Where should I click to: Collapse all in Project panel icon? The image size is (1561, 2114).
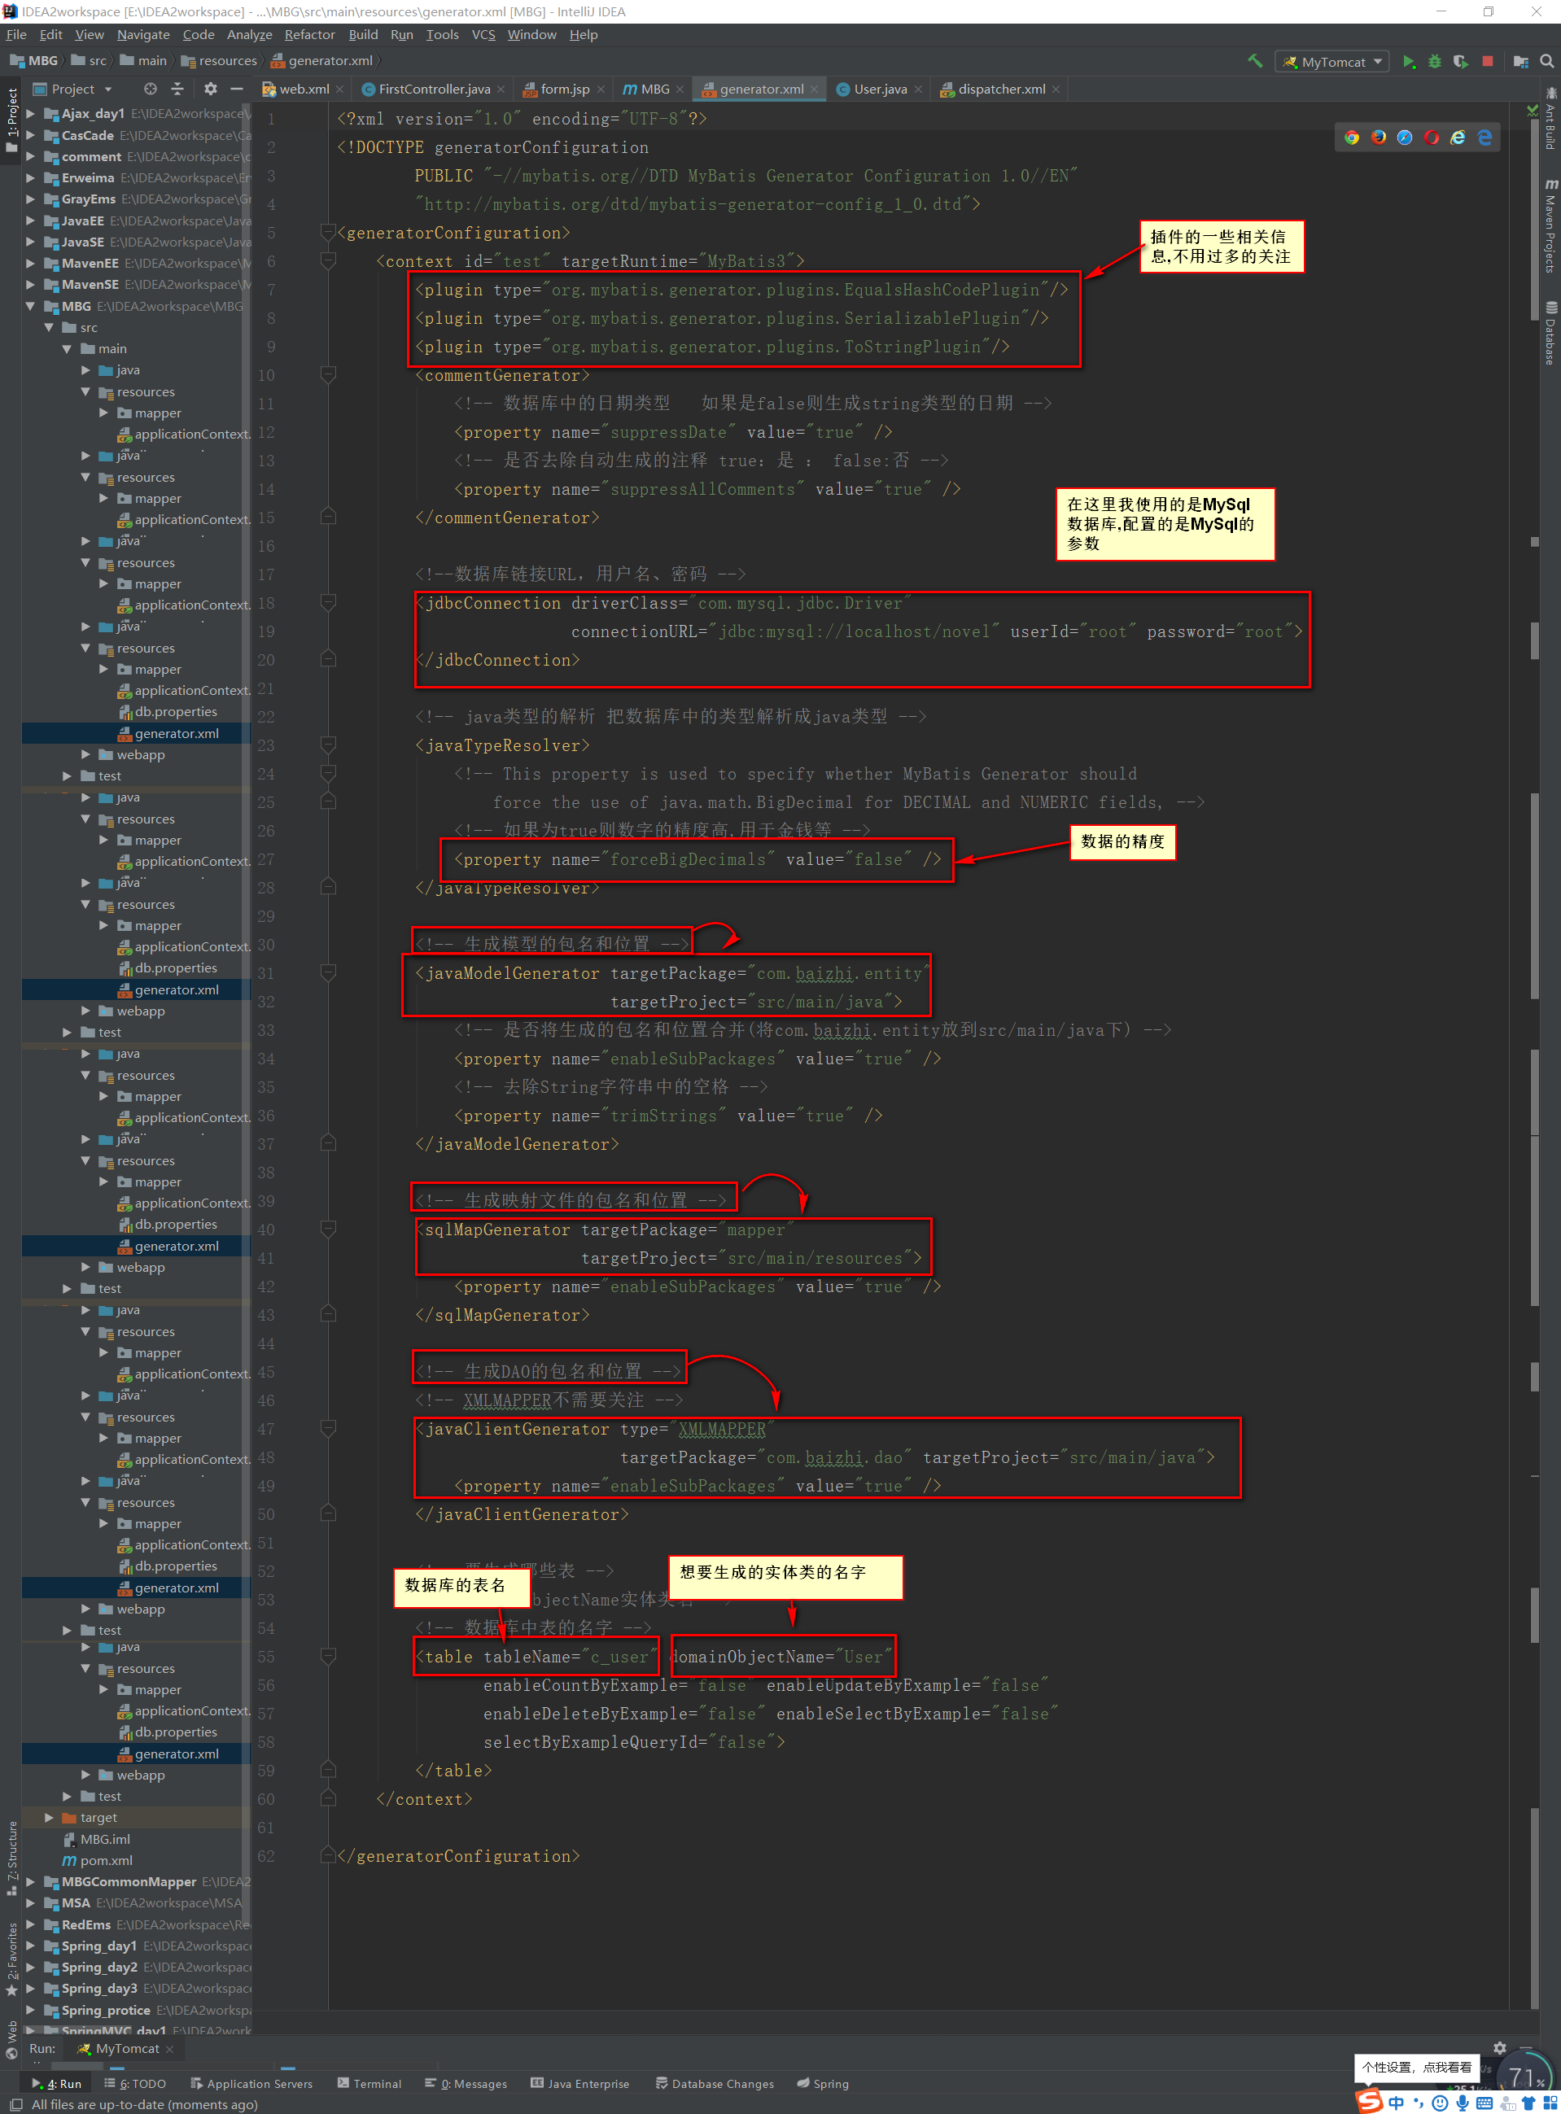click(177, 89)
